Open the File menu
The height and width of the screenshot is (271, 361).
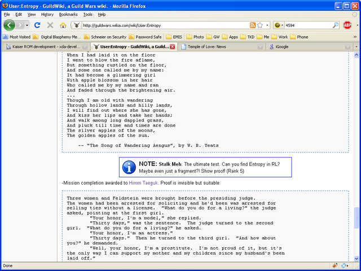tap(7, 14)
